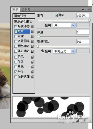The image size is (93, 129).
Task: Click the 散布 slider handle
Action: 89,20
